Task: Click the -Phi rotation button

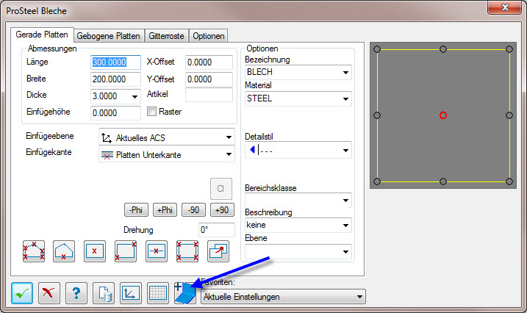Action: pyautogui.click(x=136, y=210)
